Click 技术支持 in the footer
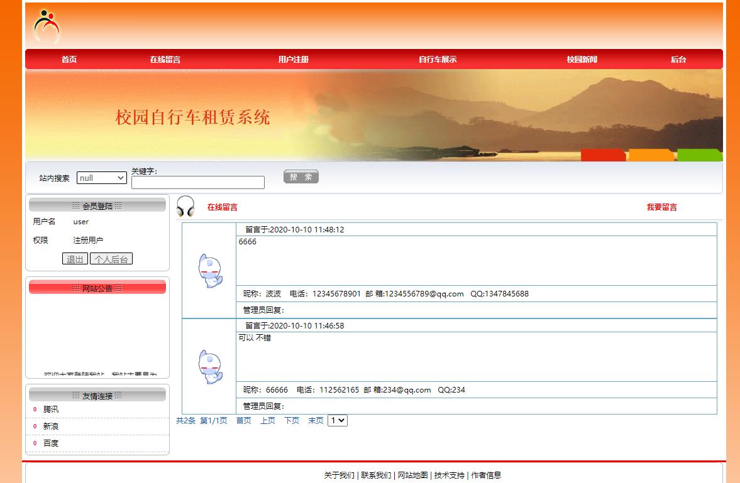740x483 pixels. pyautogui.click(x=448, y=475)
